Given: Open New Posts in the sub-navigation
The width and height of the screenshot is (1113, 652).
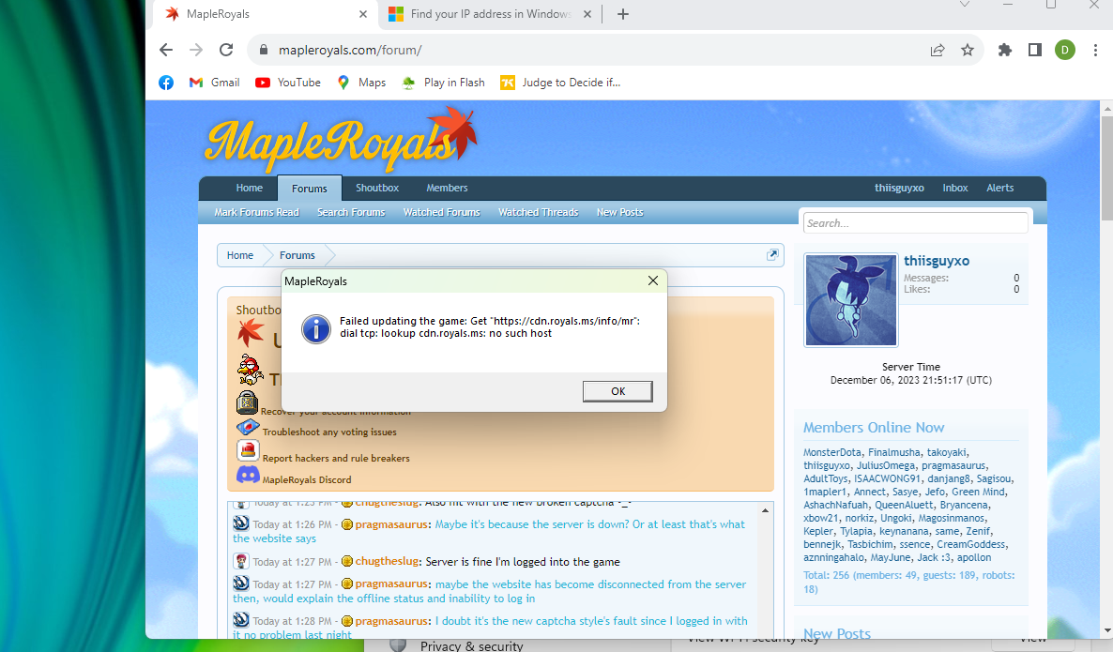Looking at the screenshot, I should click(619, 212).
